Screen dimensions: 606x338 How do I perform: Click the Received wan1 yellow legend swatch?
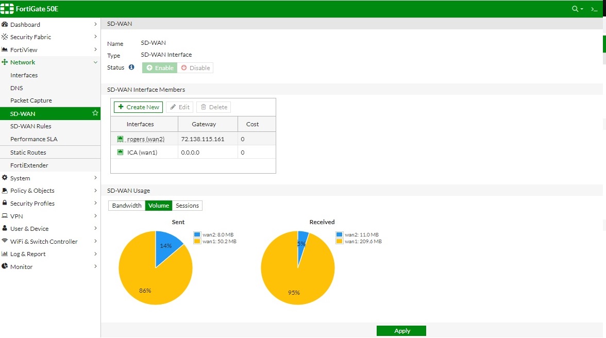click(339, 242)
